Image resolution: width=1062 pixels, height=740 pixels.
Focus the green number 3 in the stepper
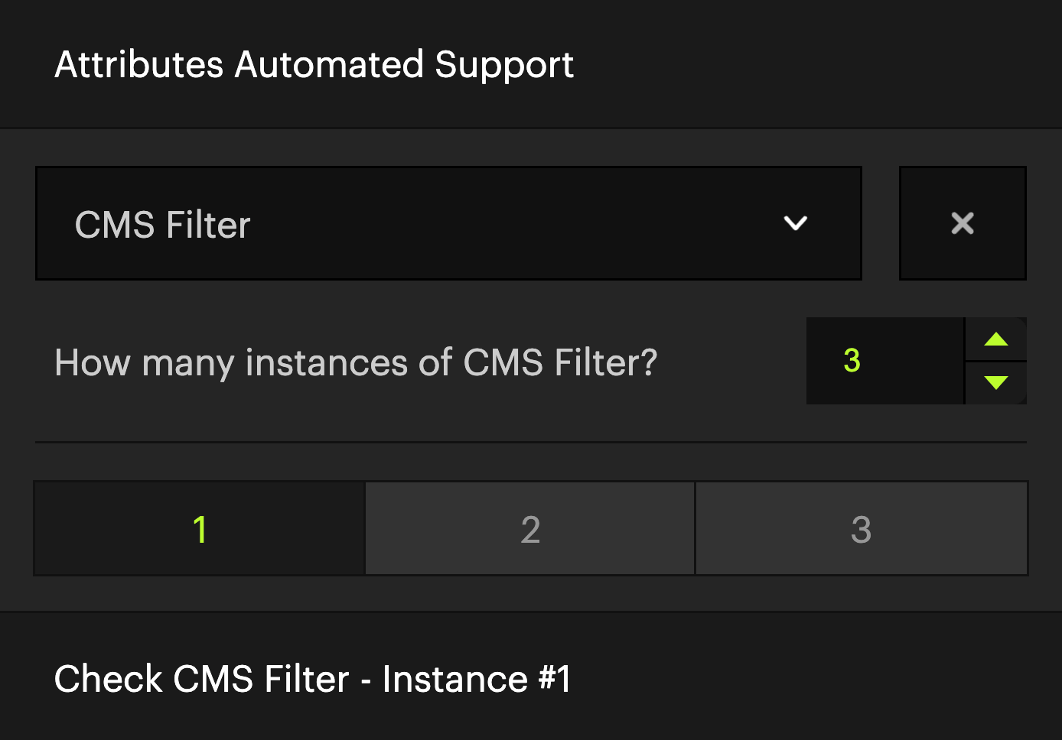[x=852, y=360]
